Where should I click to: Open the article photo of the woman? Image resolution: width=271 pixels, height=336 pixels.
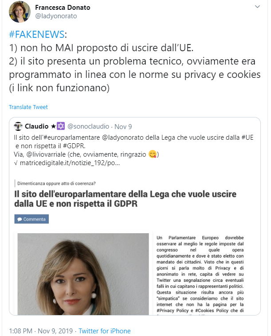point(83,274)
